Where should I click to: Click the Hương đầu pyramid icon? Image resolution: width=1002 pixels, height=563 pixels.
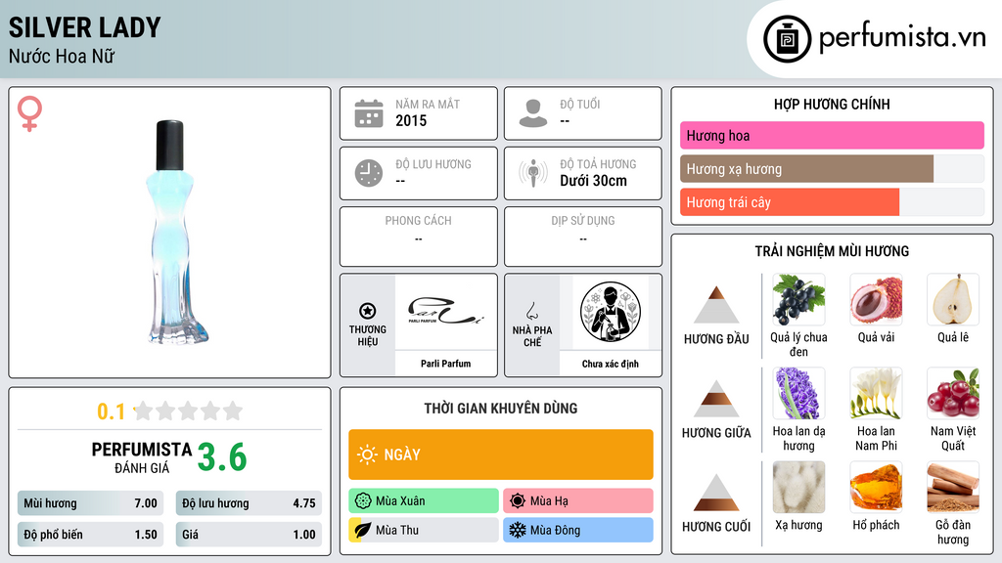click(716, 305)
